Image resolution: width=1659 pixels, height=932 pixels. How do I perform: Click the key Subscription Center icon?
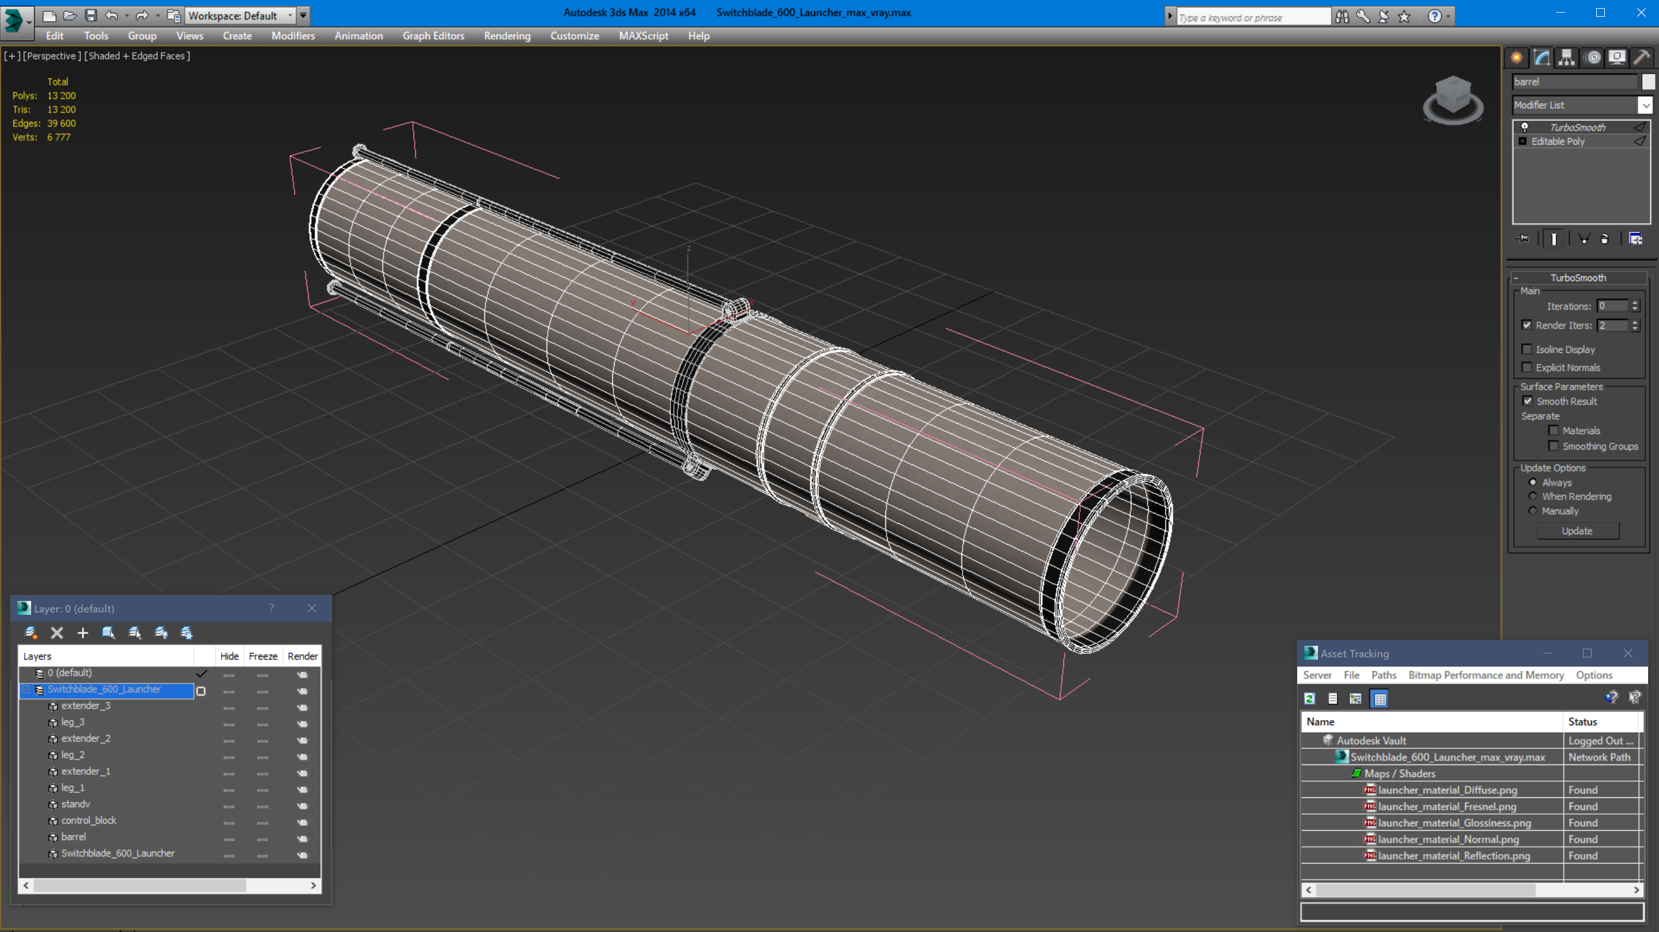coord(1363,17)
